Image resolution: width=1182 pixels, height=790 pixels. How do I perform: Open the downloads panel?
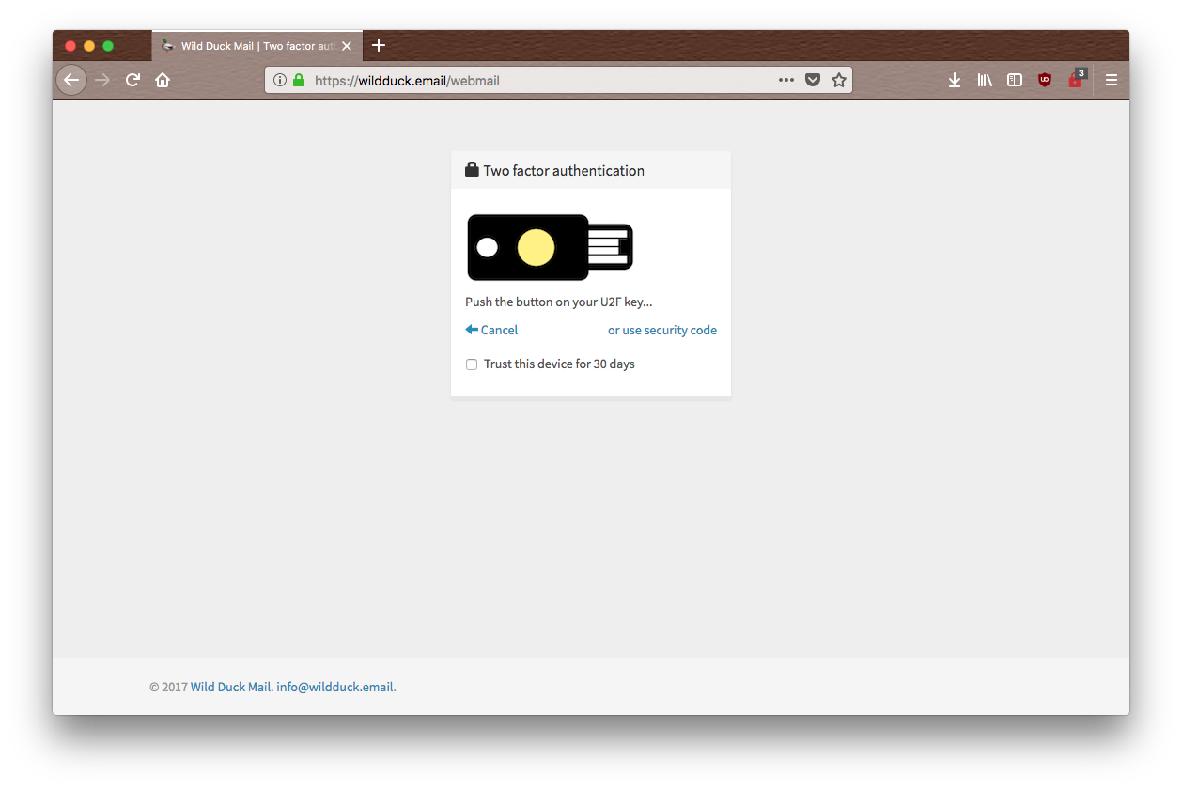tap(955, 80)
